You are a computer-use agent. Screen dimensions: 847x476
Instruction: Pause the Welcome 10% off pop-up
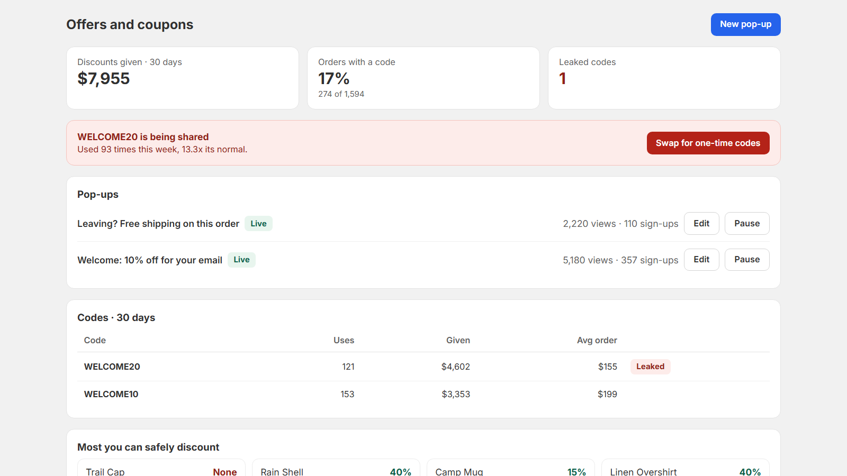747,259
